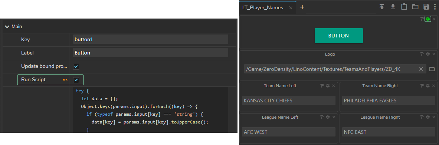Viewport: 439px width, 145px height.
Task: Clear the Logo texture path with the X
Action: [x=421, y=69]
